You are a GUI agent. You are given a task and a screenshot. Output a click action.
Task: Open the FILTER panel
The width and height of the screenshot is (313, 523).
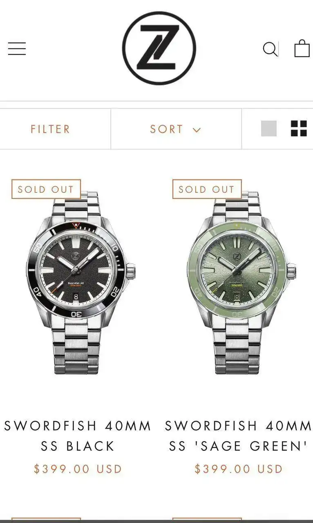50,129
